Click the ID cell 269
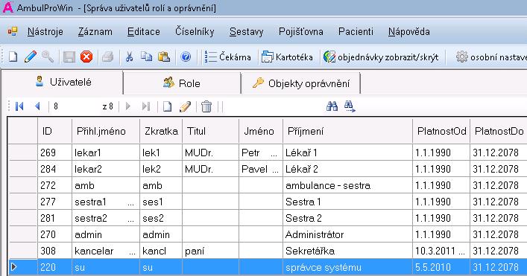Viewport: 527px width, 276px height. pyautogui.click(x=54, y=153)
